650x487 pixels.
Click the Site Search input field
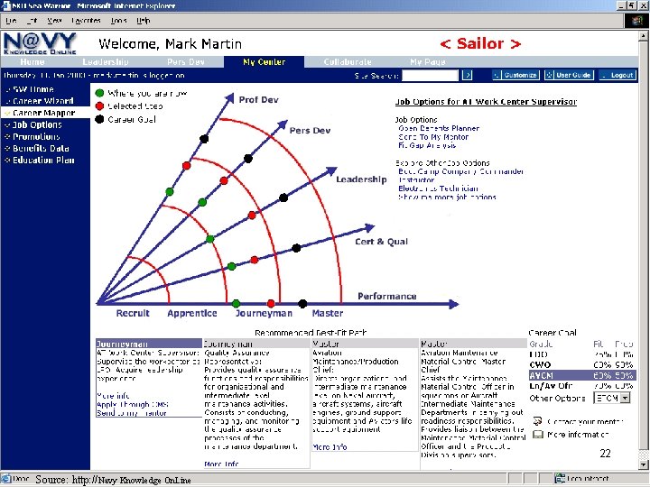tap(431, 75)
